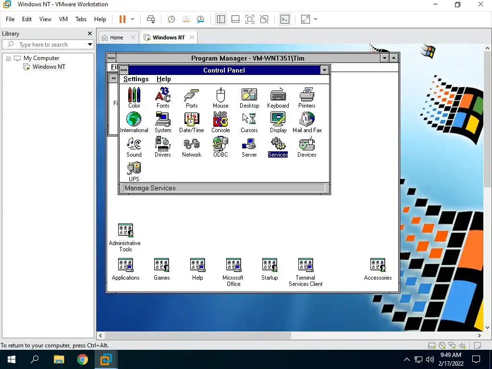Viewport: 492px width, 369px height.
Task: Click the MS-DOS Console icon
Action: [x=221, y=122]
